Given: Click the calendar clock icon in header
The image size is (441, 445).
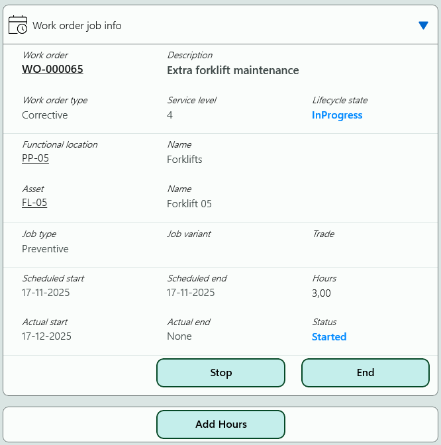Looking at the screenshot, I should [x=18, y=25].
